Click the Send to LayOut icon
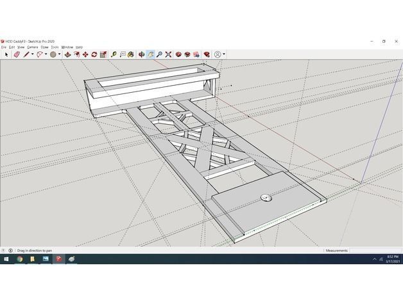 click(196, 54)
